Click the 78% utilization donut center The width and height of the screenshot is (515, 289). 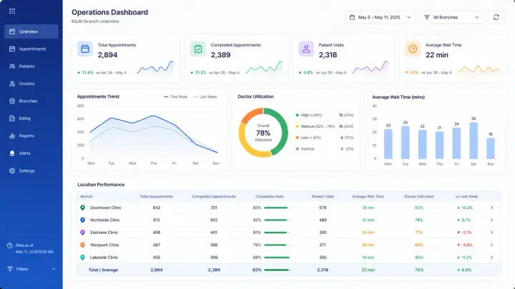[263, 133]
